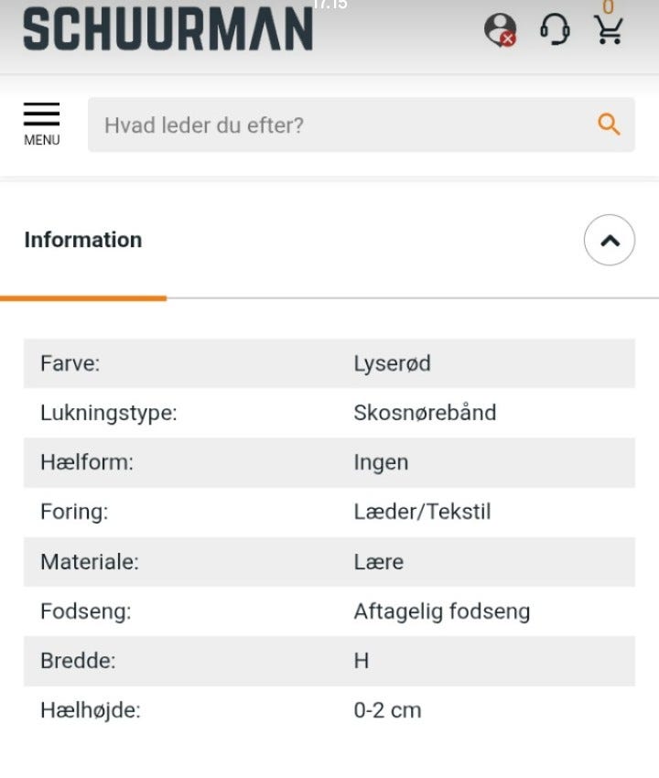Open customer service headset icon

[x=555, y=28]
